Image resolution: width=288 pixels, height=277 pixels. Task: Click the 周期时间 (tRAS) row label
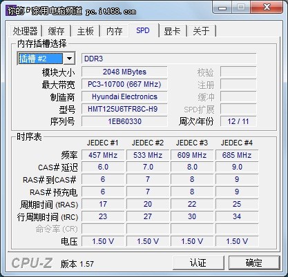49,205
